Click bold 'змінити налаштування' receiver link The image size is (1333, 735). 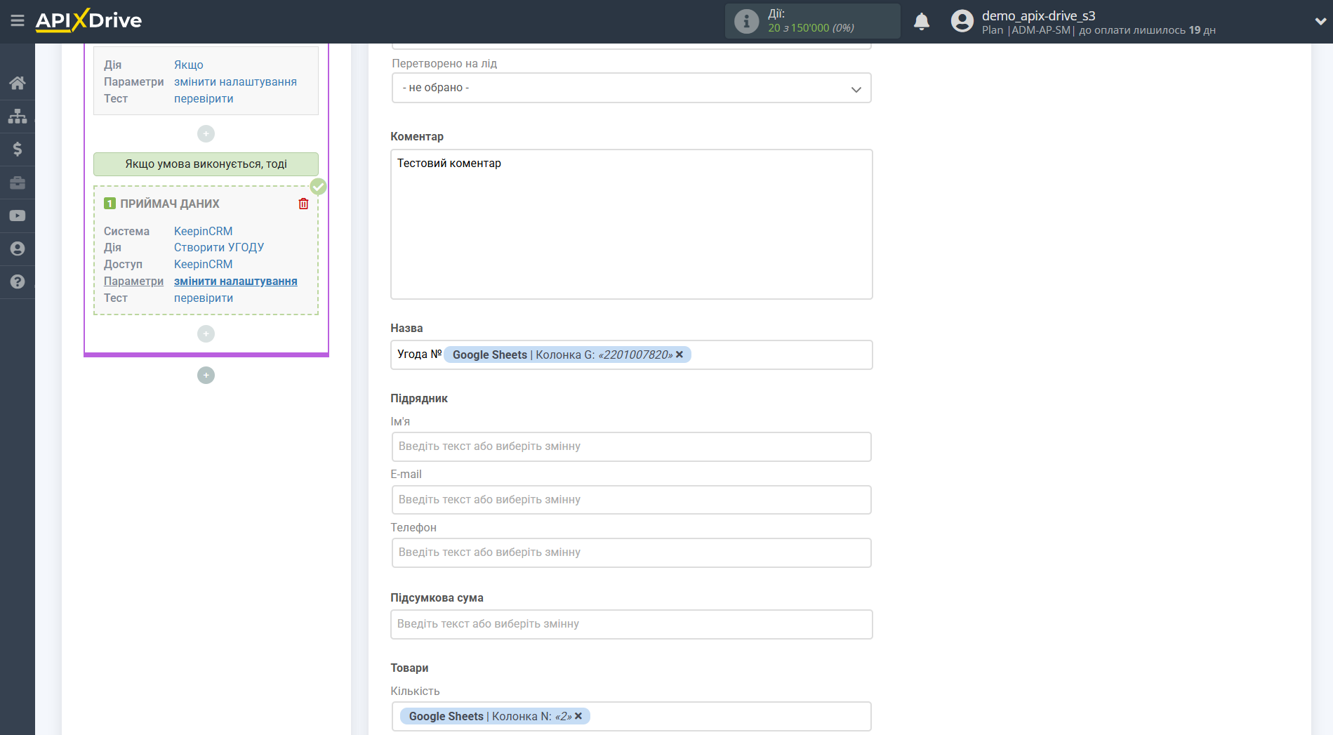(x=236, y=281)
